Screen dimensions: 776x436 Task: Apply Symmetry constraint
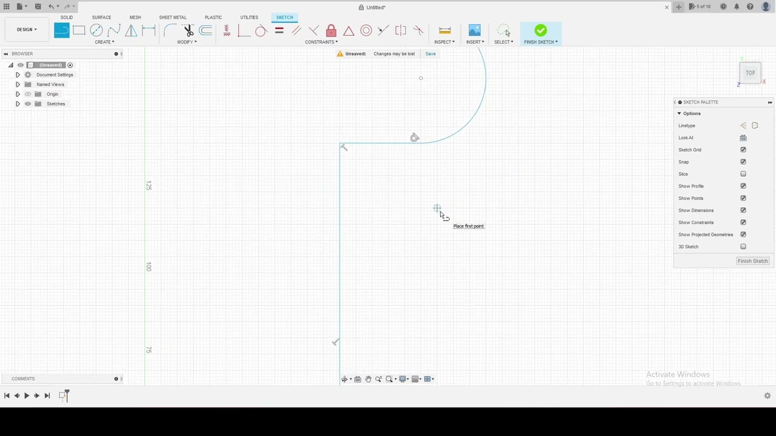tap(401, 30)
